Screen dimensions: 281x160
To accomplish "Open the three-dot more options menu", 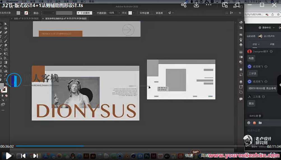I will point(209,5).
